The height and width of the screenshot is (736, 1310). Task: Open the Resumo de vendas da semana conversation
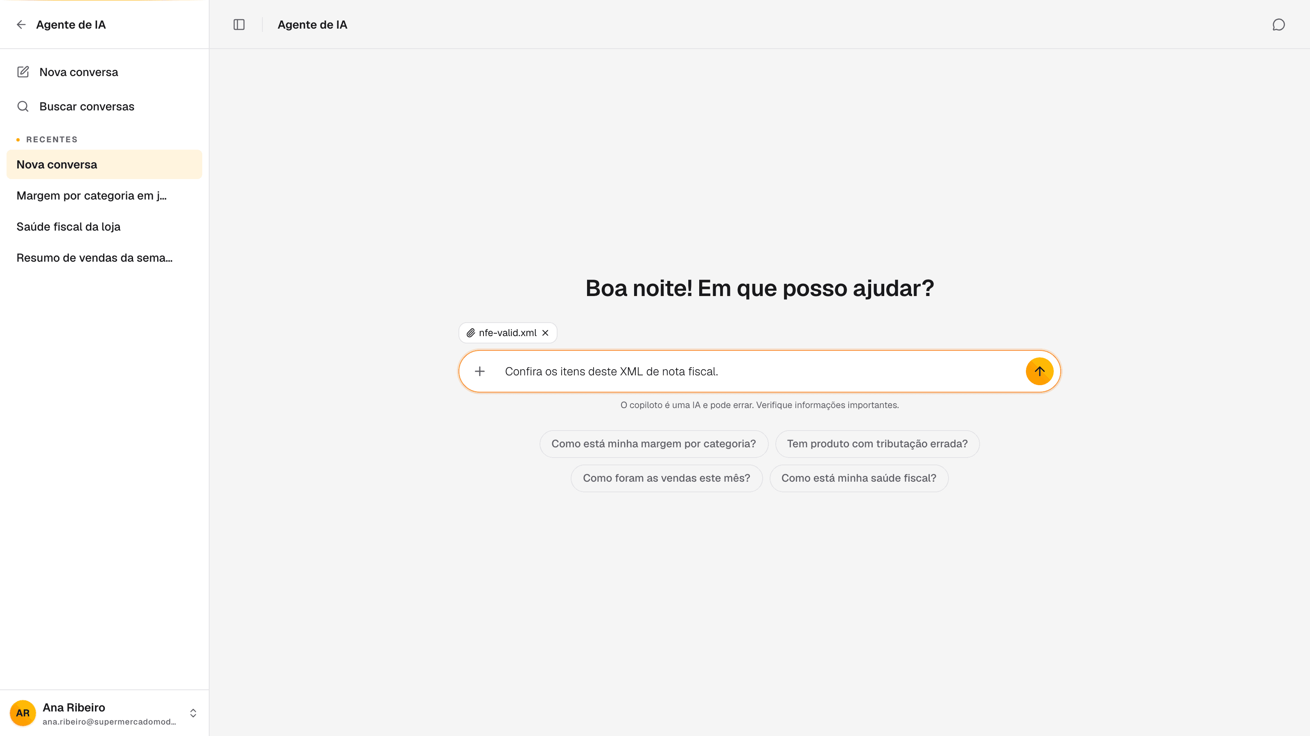[x=104, y=258]
